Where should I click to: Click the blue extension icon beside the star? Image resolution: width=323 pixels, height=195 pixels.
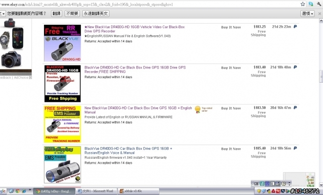311,4
